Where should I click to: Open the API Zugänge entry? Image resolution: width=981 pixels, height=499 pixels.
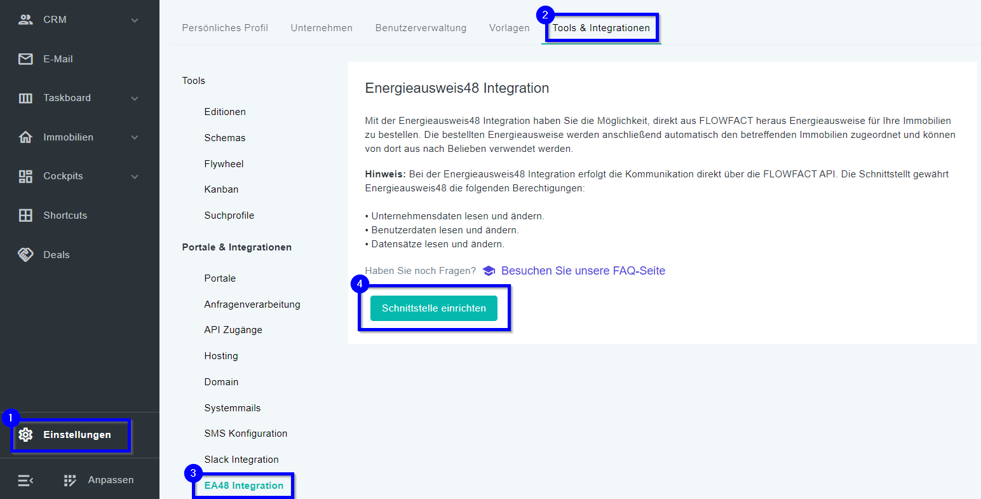coord(233,330)
